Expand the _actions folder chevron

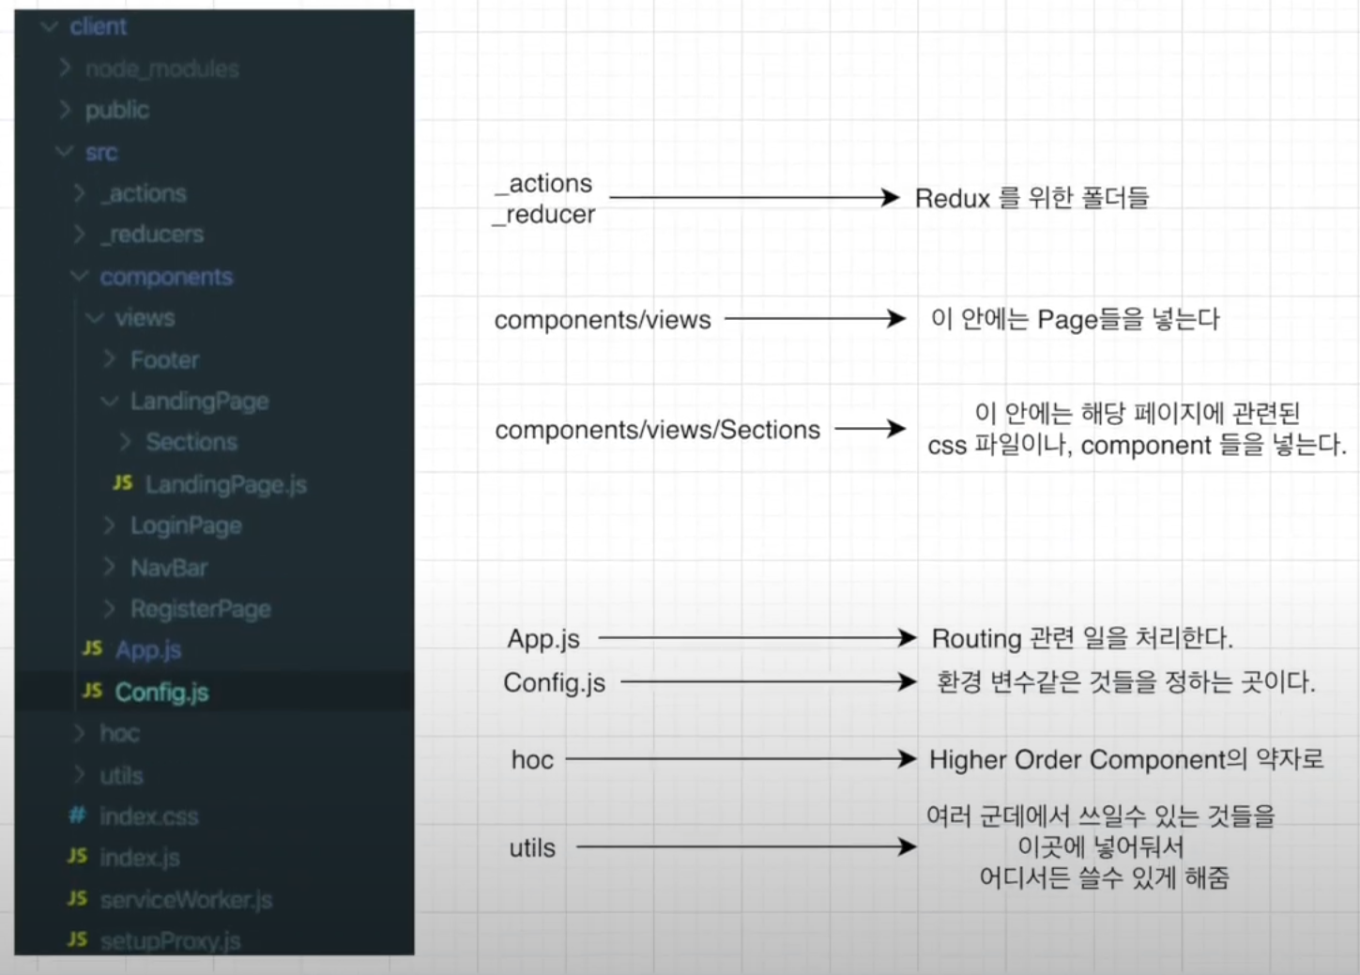click(x=80, y=192)
